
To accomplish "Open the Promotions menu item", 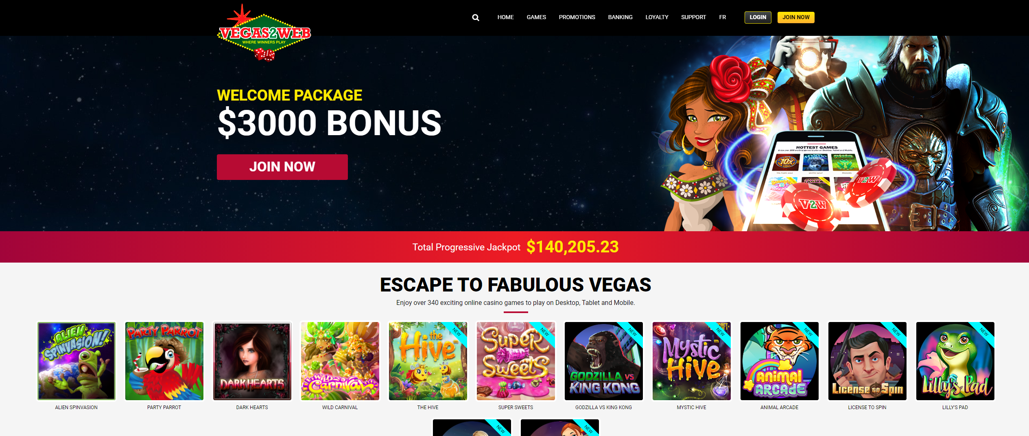I will click(x=577, y=17).
